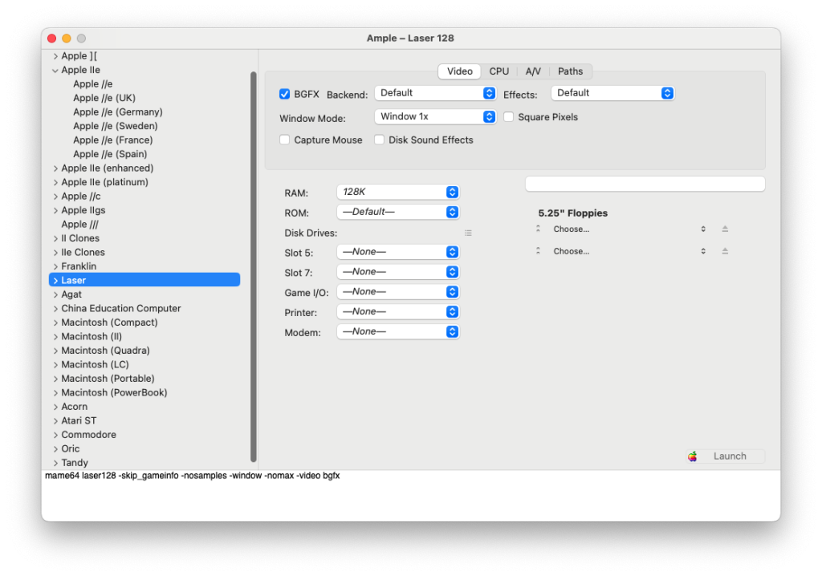Open the Disk Drives list icon

tap(468, 232)
